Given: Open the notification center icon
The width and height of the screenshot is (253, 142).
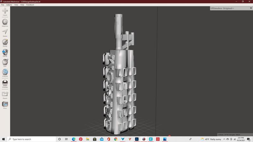Looking at the screenshot, I should click(x=249, y=139).
